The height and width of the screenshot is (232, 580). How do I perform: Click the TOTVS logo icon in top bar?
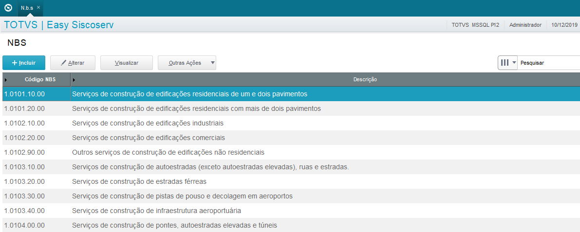8,7
